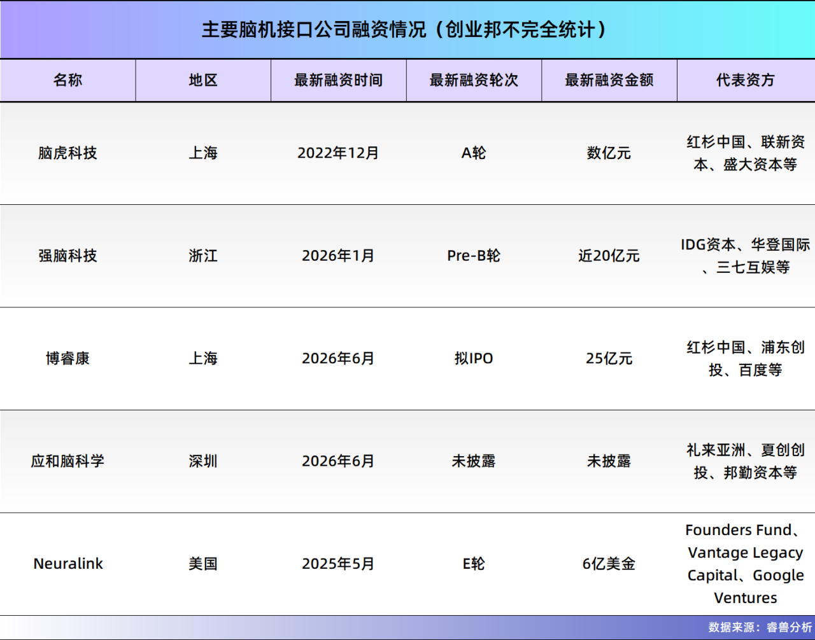Click the 2026年6月 cell in 应和脑科学 row

339,461
